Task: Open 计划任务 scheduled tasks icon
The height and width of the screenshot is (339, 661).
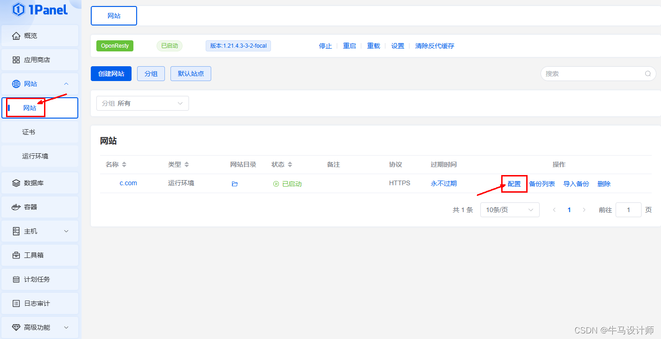Action: click(x=16, y=279)
